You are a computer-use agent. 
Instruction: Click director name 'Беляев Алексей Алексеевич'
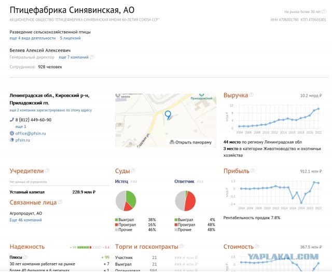[x=40, y=50]
